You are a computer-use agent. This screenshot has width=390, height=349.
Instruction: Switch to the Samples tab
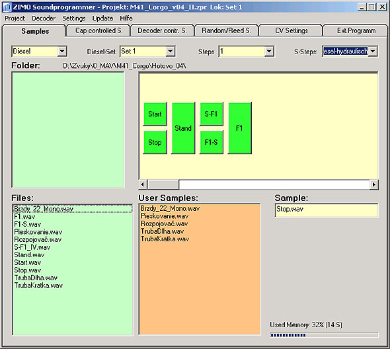point(34,31)
